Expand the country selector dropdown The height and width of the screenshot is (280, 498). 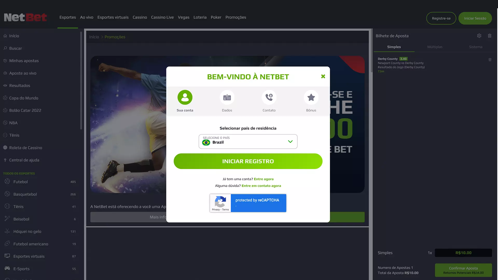point(290,141)
